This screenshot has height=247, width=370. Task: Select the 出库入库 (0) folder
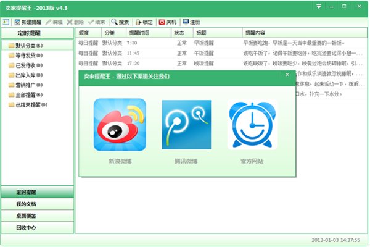point(25,75)
